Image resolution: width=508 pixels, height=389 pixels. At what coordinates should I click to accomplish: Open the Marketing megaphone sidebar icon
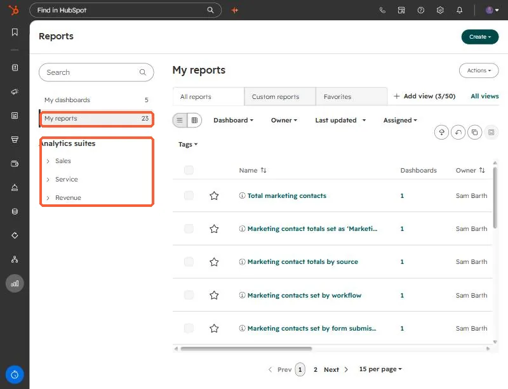click(15, 91)
